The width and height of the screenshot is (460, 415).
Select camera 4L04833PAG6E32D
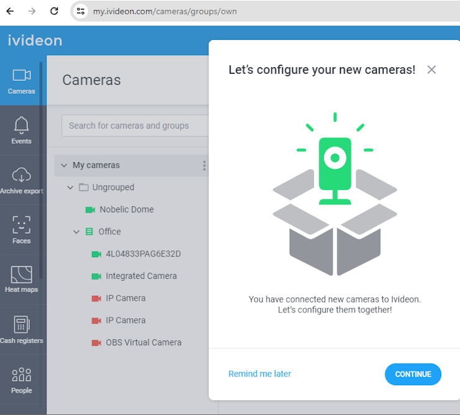143,253
